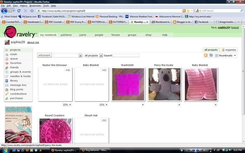Open options arrow under Percy the Koala
Image resolution: width=245 pixels, height=153 pixels.
179,105
